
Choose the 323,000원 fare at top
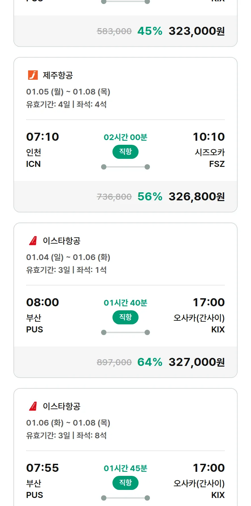point(196,31)
